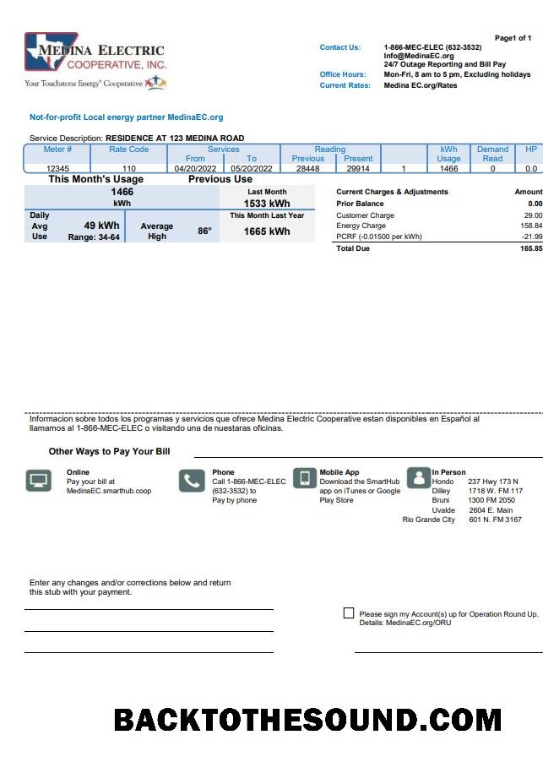Click the MedinaEC.smarthub.coop pay link
543x773 pixels.
(x=109, y=491)
